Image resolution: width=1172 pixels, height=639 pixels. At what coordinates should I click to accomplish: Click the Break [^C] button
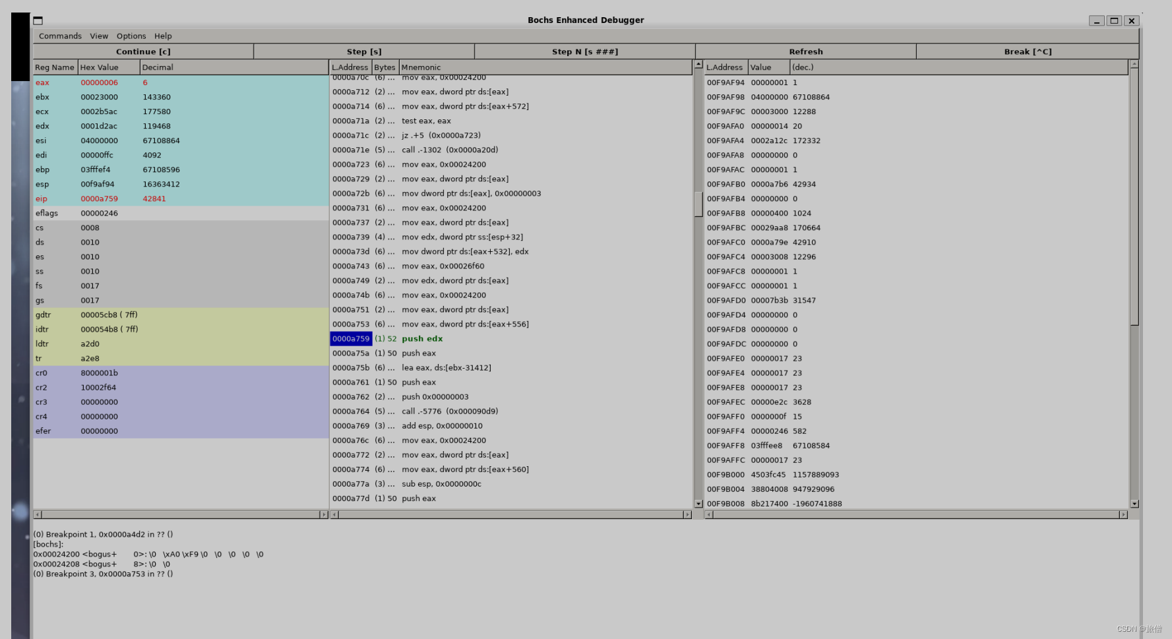[x=1028, y=51]
